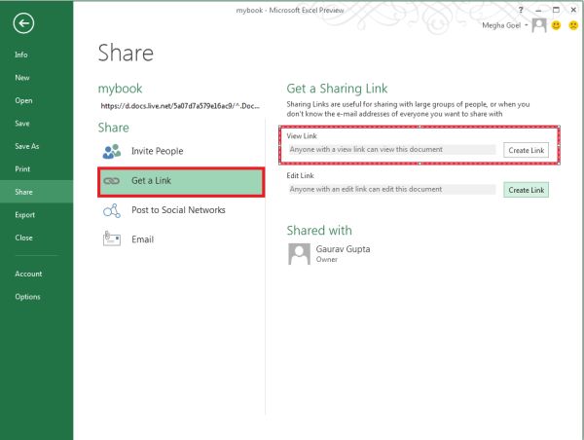Click the frowning face feedback icon
Screen dimensions: 584x440
tap(573, 25)
